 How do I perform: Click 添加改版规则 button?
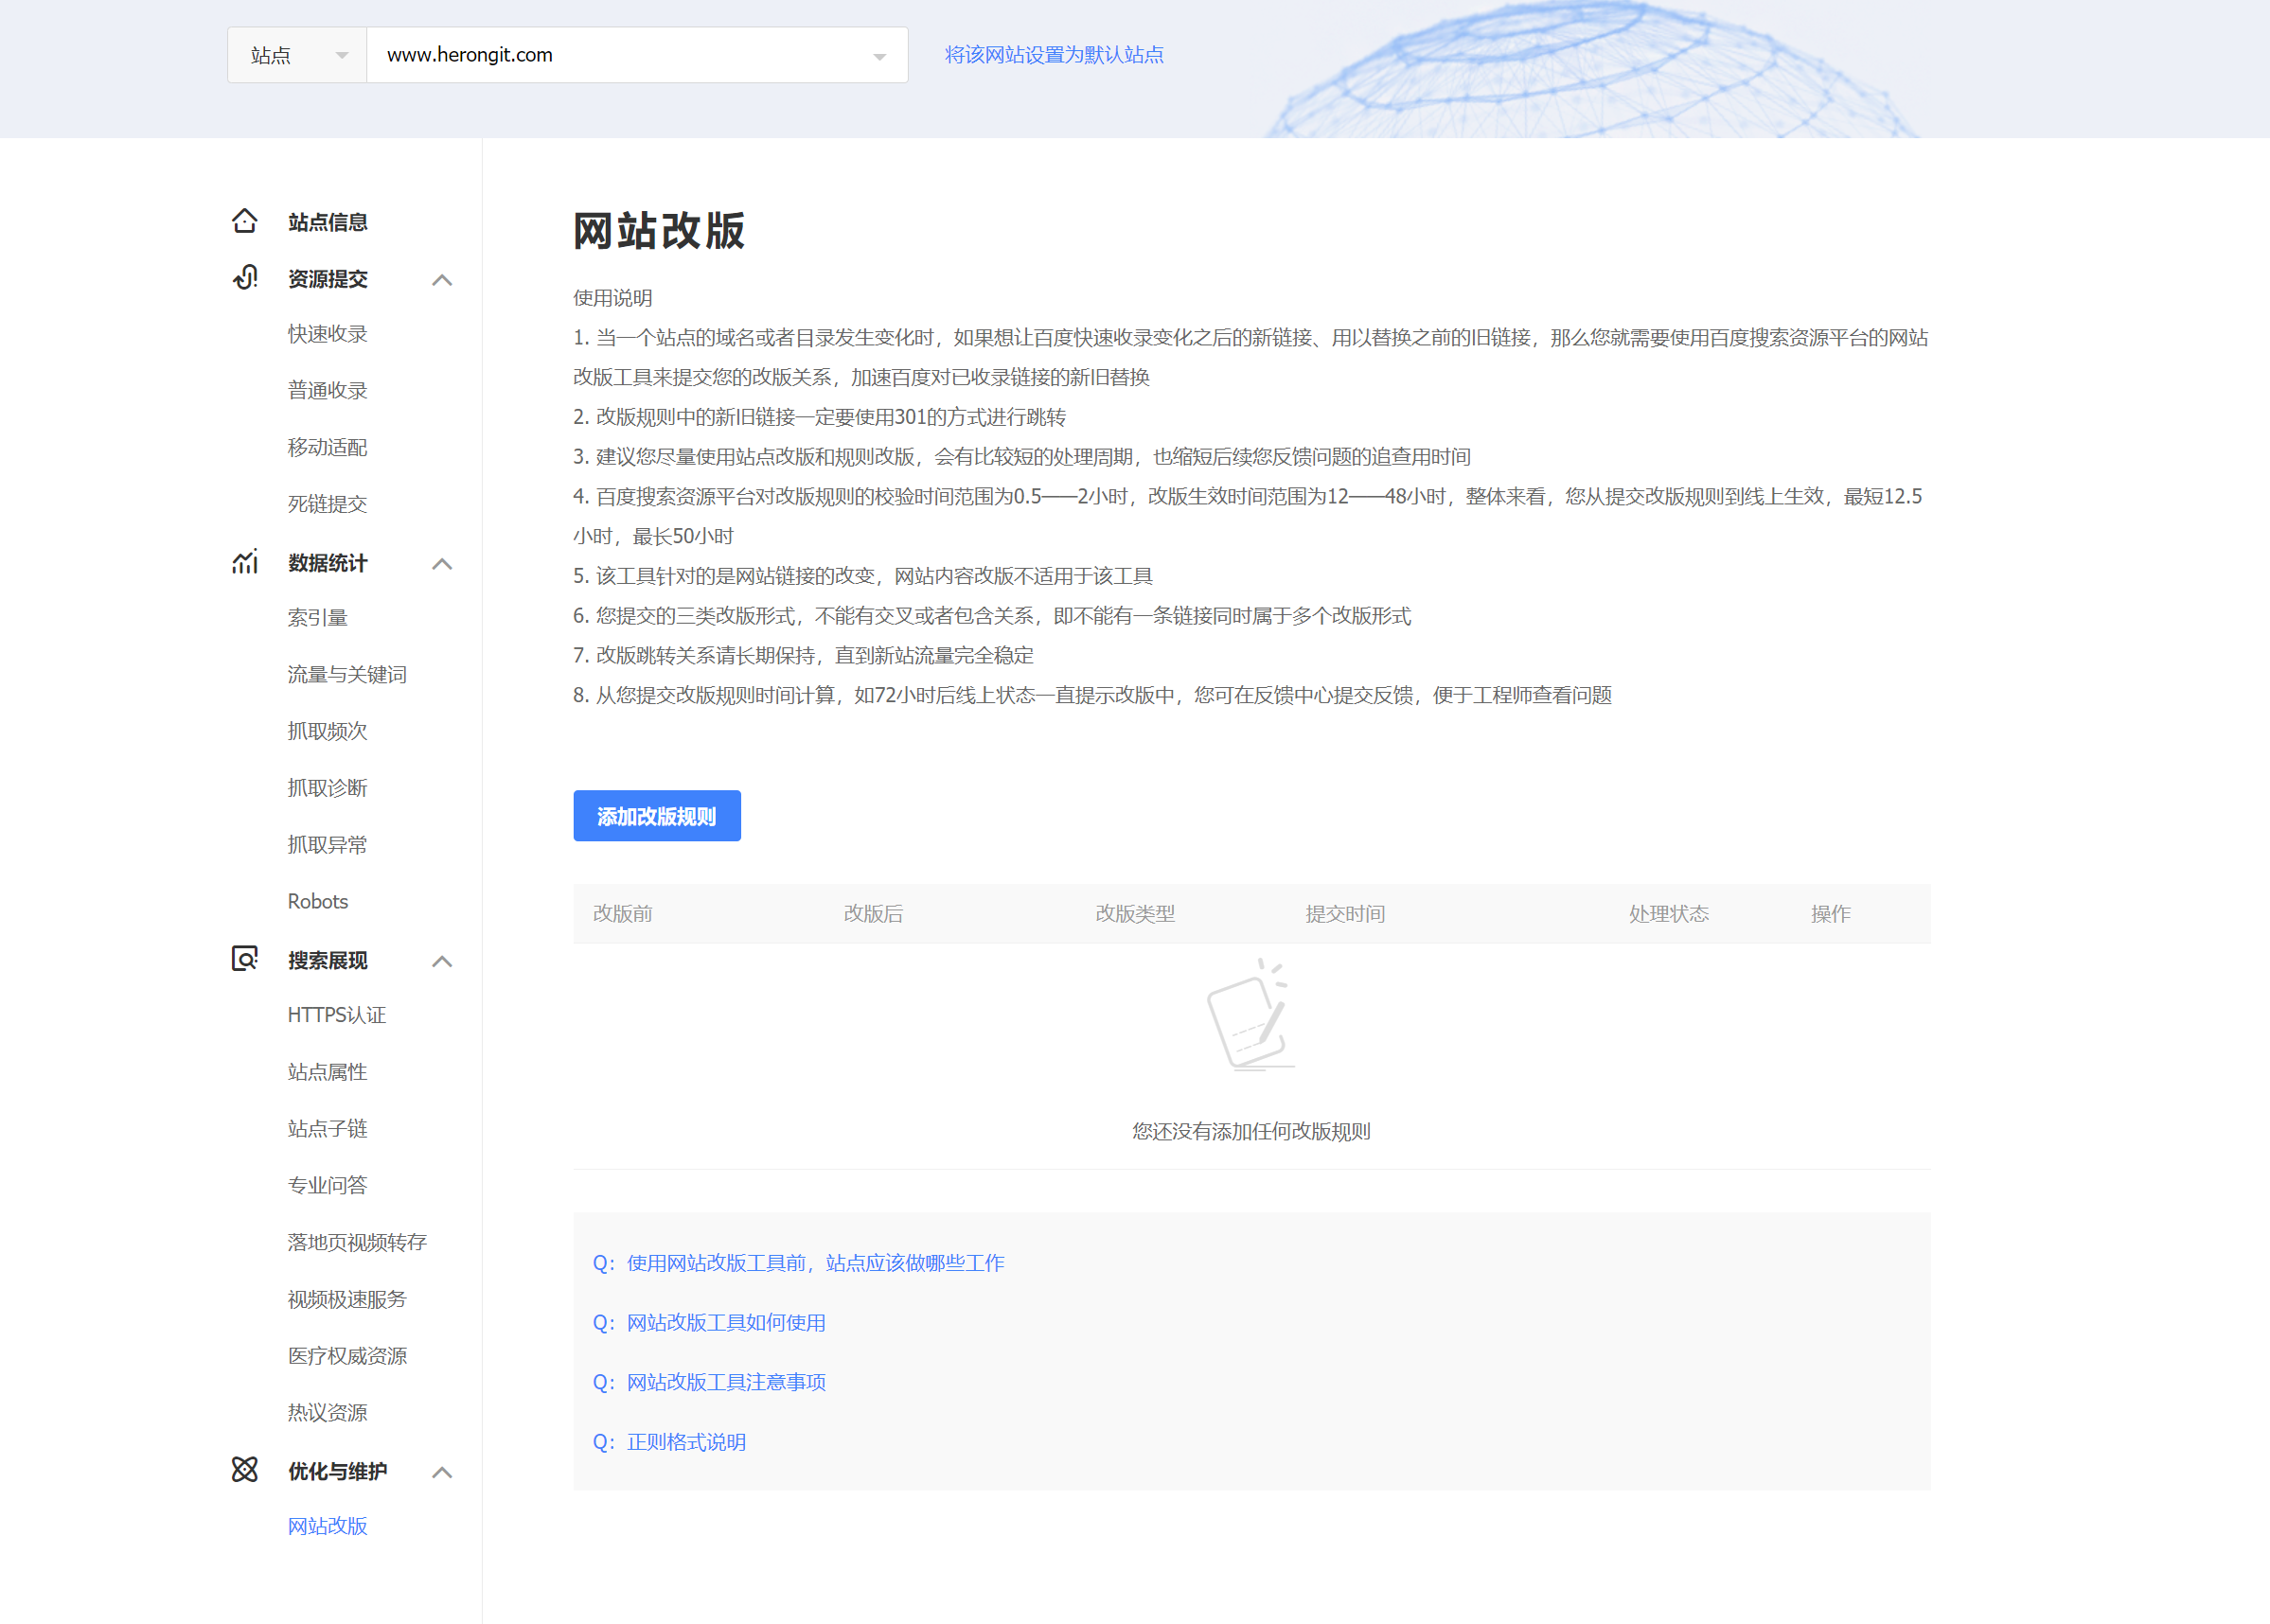(x=658, y=814)
